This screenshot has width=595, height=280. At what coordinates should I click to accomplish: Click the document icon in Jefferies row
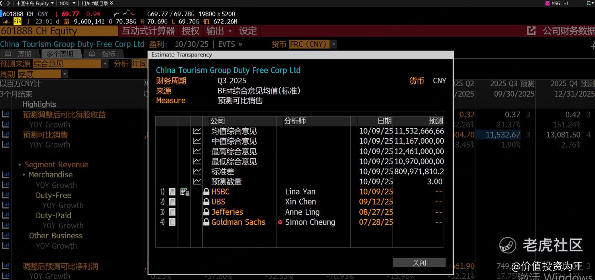pyautogui.click(x=172, y=212)
